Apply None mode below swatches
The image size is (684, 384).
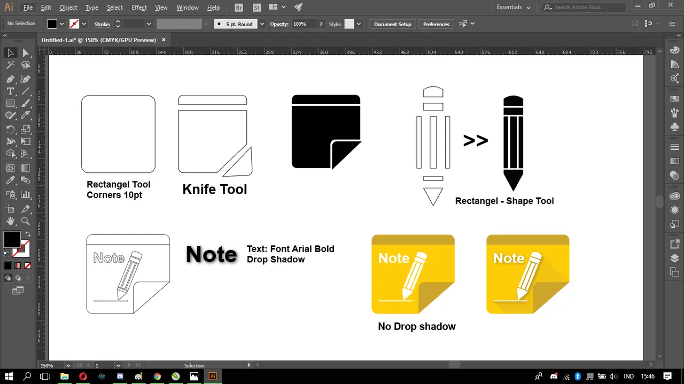[x=28, y=266]
